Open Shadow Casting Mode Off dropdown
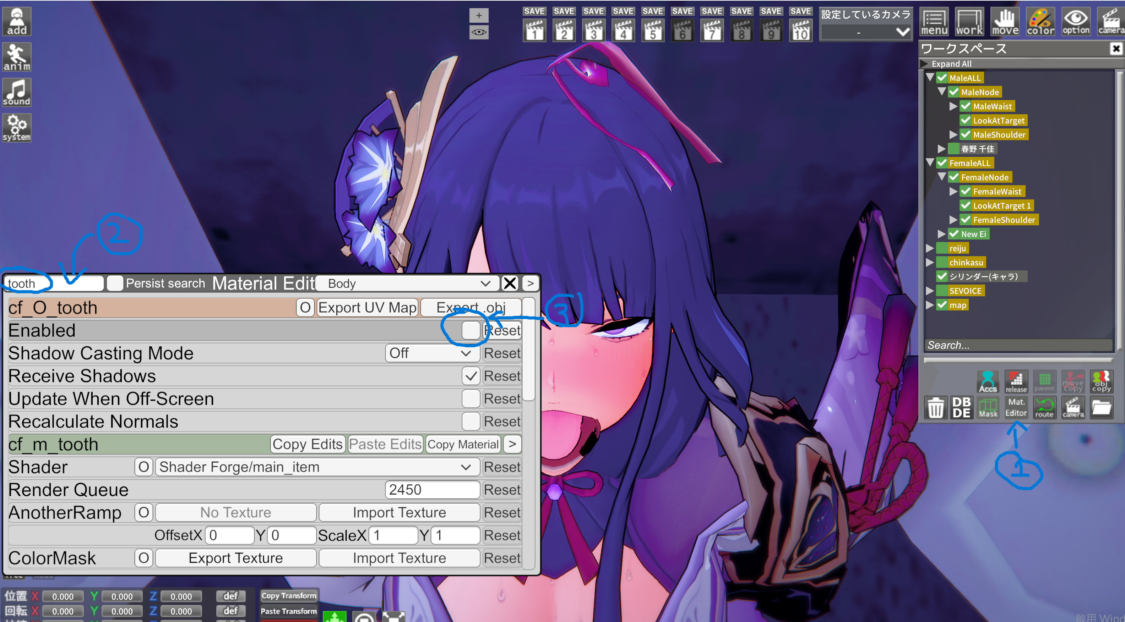 [432, 353]
